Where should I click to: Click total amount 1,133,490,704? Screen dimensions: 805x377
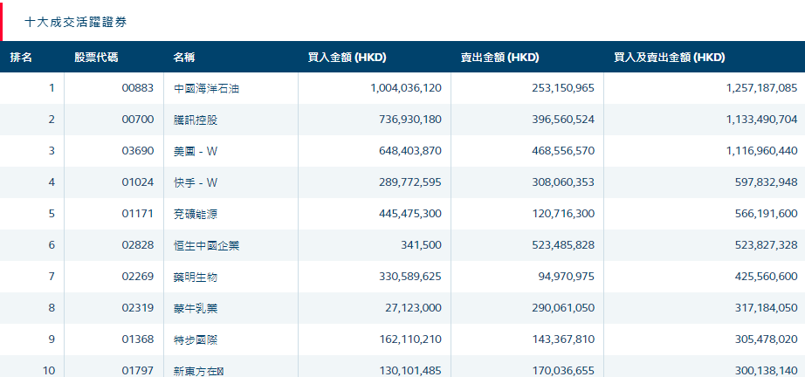(762, 120)
